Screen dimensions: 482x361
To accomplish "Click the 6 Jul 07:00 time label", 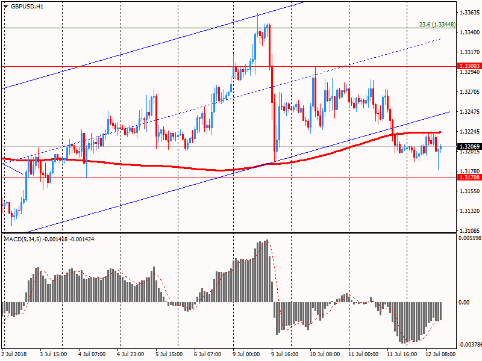I will [x=208, y=354].
